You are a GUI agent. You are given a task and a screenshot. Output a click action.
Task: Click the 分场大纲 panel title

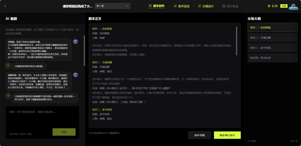pos(254,19)
